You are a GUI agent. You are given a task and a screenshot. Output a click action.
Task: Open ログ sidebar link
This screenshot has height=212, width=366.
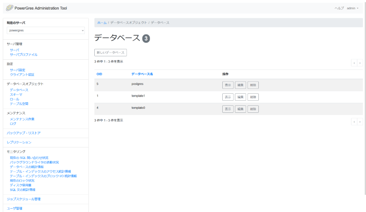coord(13,124)
